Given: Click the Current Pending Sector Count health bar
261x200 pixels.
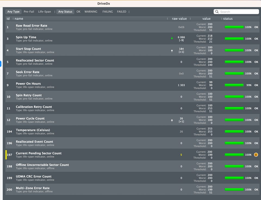Looking at the screenshot, I should (234, 155).
